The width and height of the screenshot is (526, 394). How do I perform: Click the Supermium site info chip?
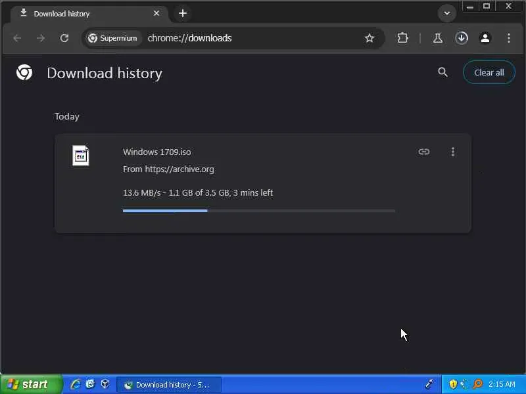112,38
